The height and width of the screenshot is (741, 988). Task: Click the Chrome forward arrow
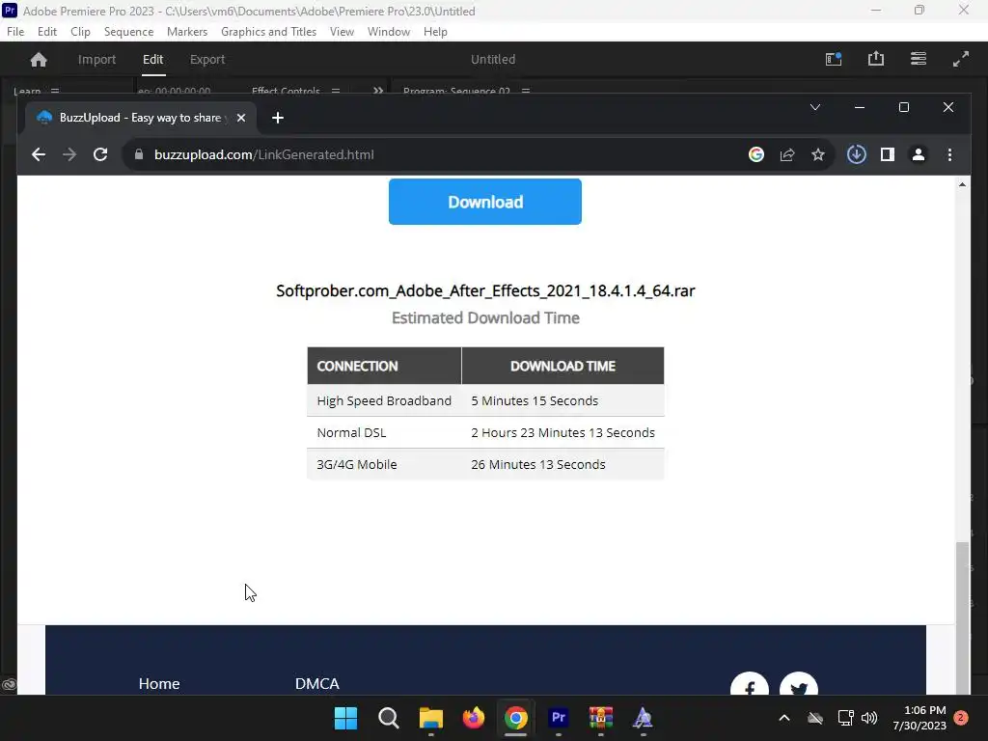pyautogui.click(x=69, y=154)
